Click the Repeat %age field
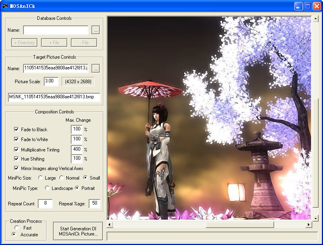323x245 pixels. pyautogui.click(x=95, y=203)
